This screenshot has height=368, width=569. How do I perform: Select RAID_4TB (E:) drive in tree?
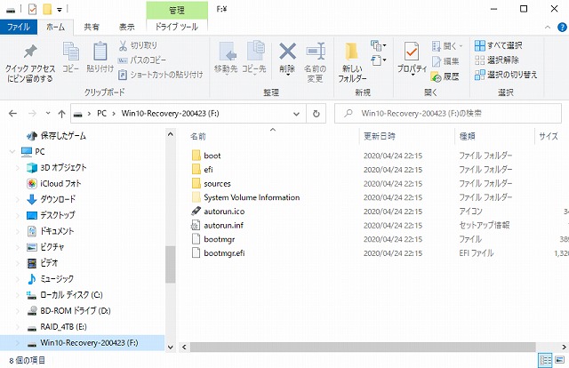pyautogui.click(x=57, y=327)
